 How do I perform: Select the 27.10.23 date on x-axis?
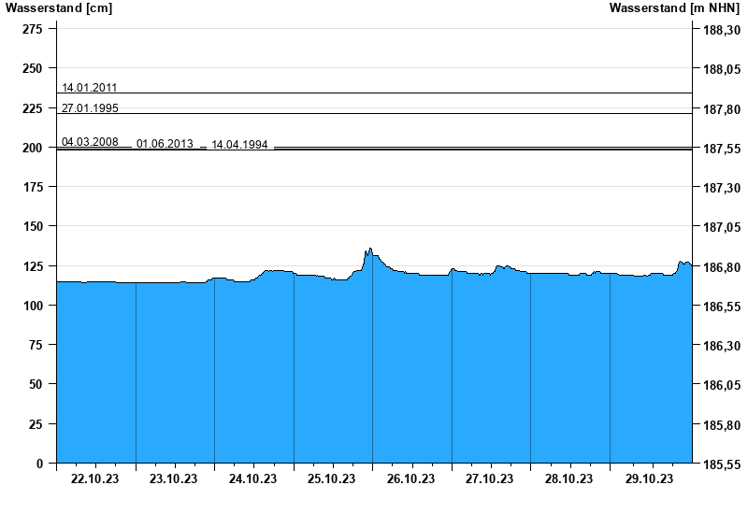pyautogui.click(x=491, y=479)
